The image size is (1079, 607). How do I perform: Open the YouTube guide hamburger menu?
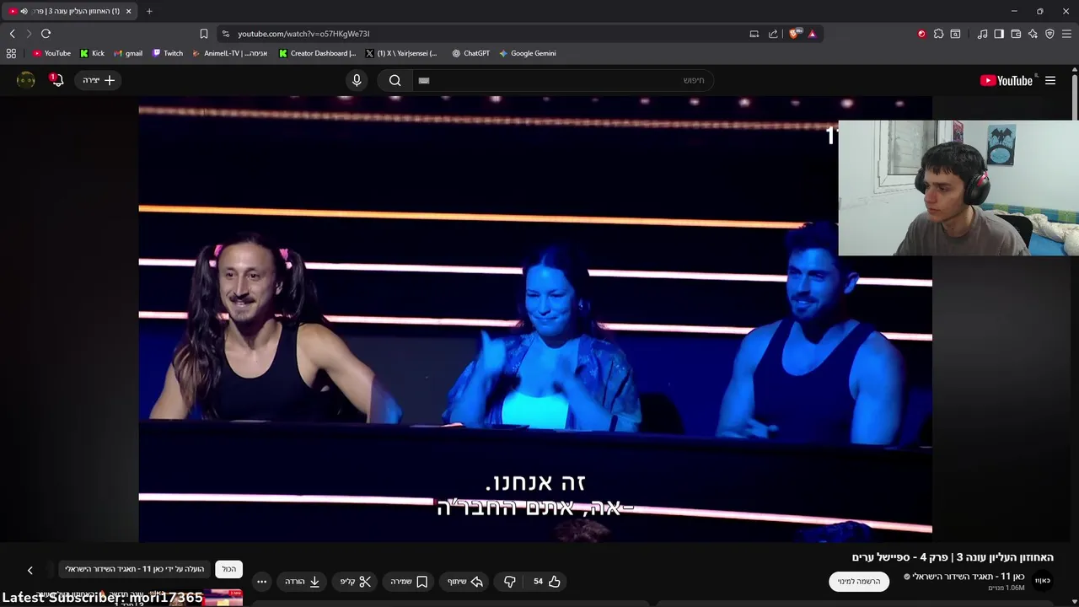pos(1050,80)
